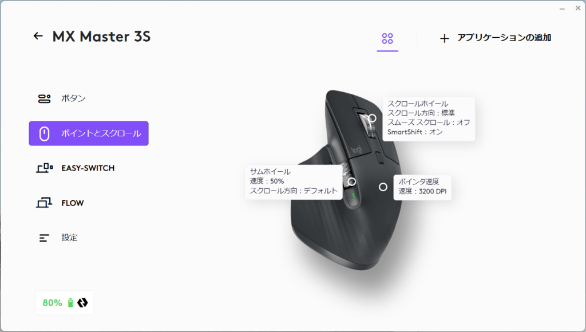Image resolution: width=586 pixels, height=332 pixels.
Task: Click the mouse icon in ポイントとスクロール
Action: point(45,133)
